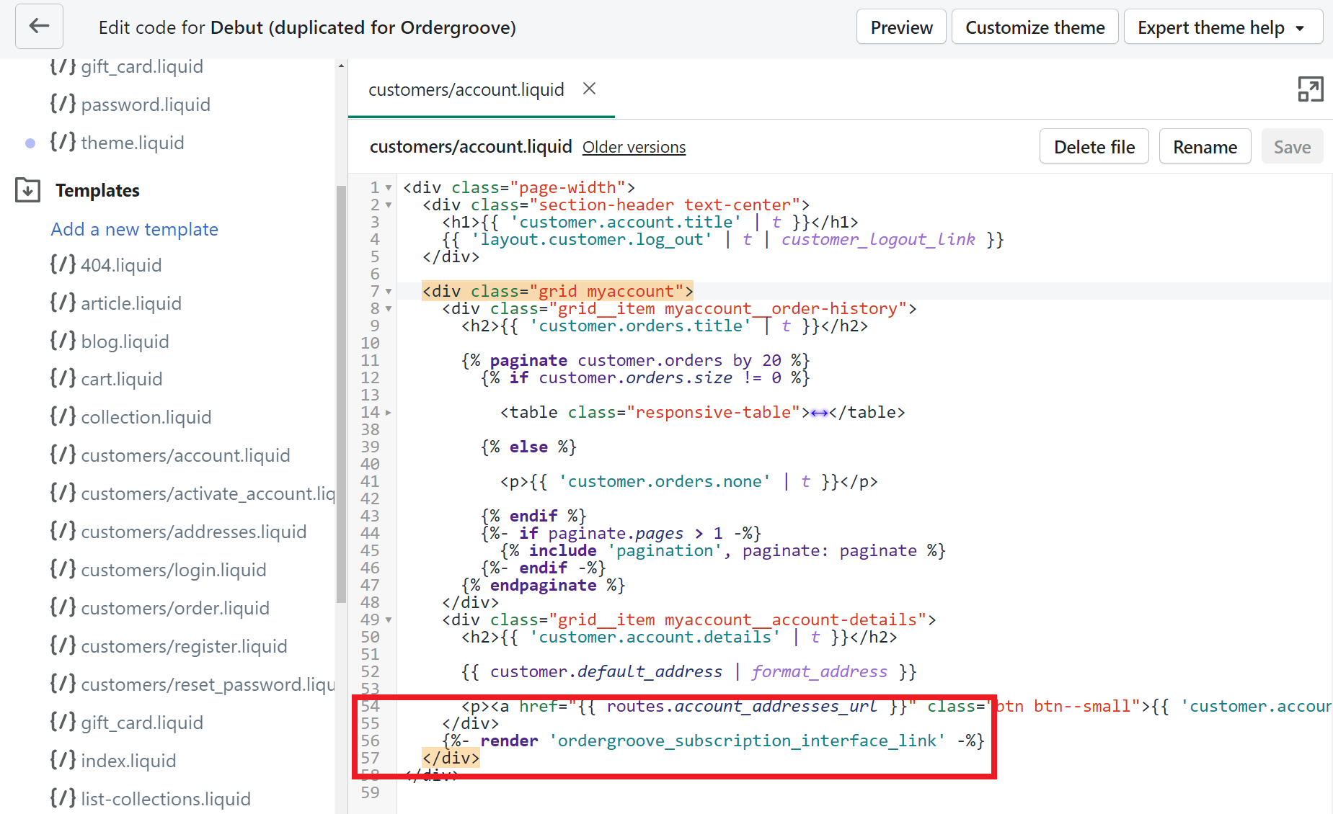Collapse code fold arrow on line 1
This screenshot has width=1333, height=814.
point(389,188)
